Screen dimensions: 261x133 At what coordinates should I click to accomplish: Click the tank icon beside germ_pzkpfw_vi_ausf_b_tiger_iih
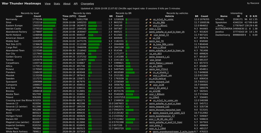146,32
